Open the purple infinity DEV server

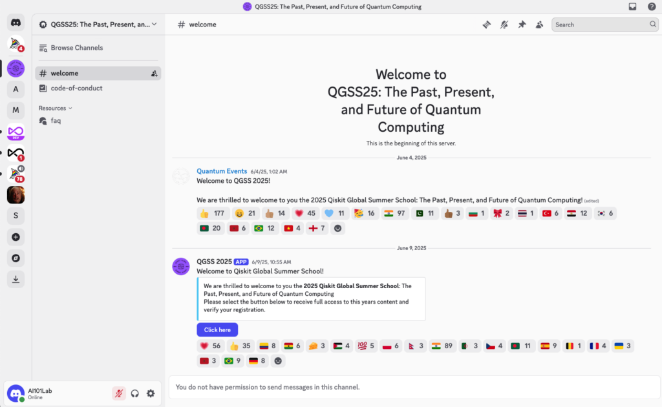pyautogui.click(x=16, y=132)
